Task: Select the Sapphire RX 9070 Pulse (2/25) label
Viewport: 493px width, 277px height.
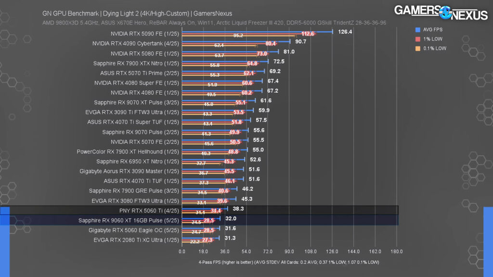Action: click(141, 132)
